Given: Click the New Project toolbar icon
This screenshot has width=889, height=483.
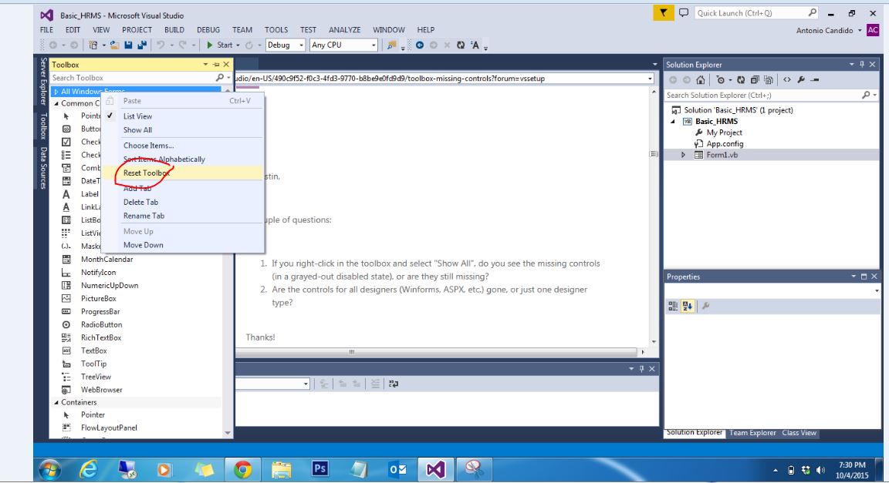Looking at the screenshot, I should [x=93, y=45].
